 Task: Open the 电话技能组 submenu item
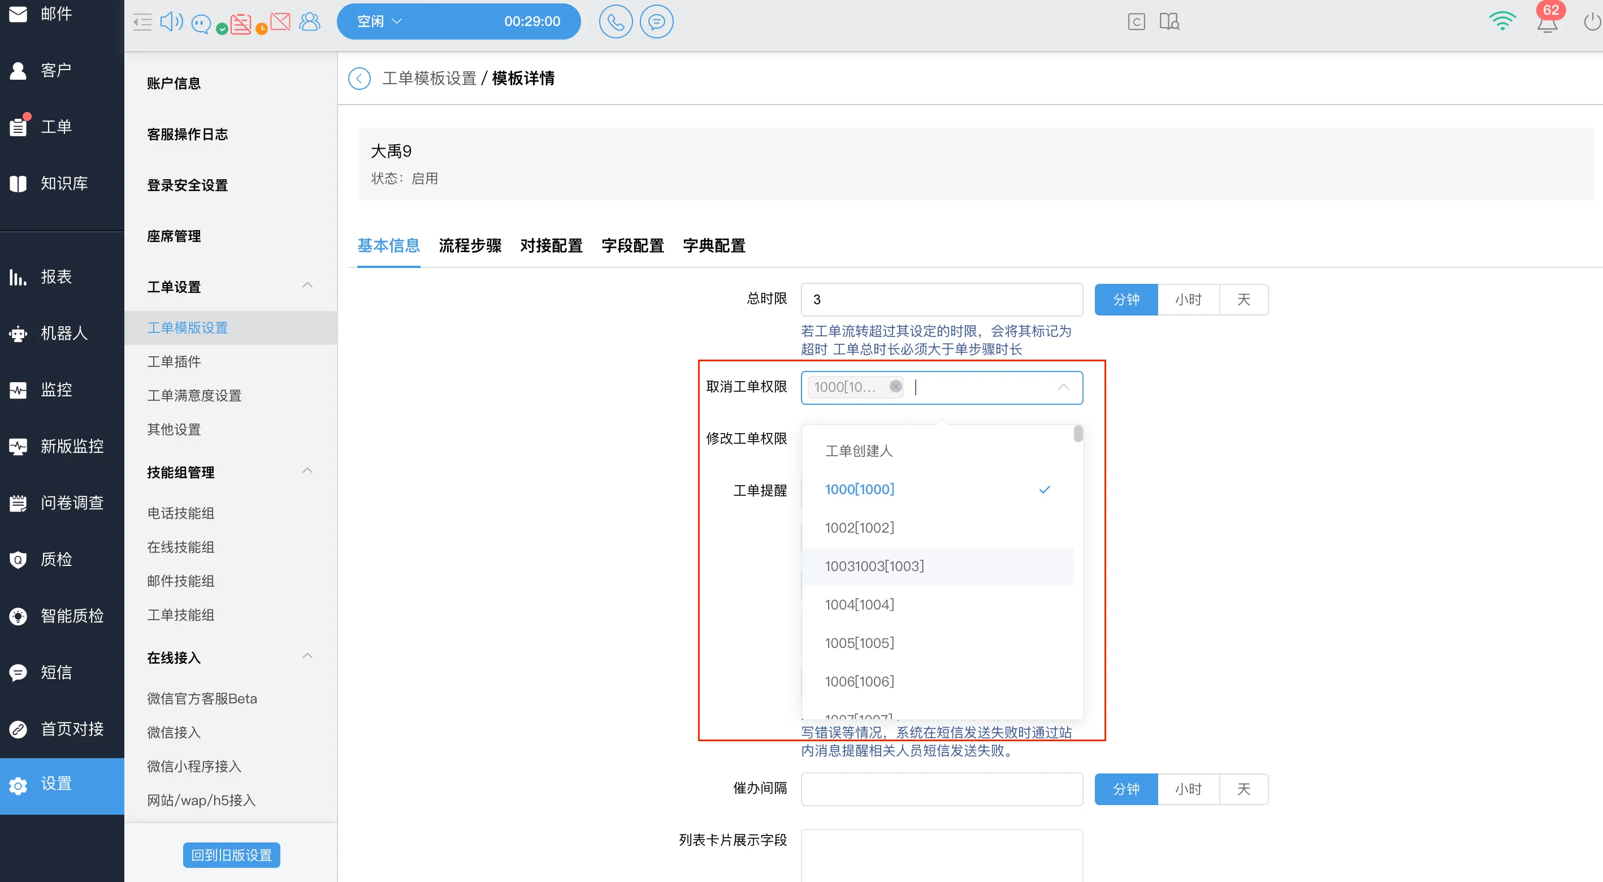180,513
